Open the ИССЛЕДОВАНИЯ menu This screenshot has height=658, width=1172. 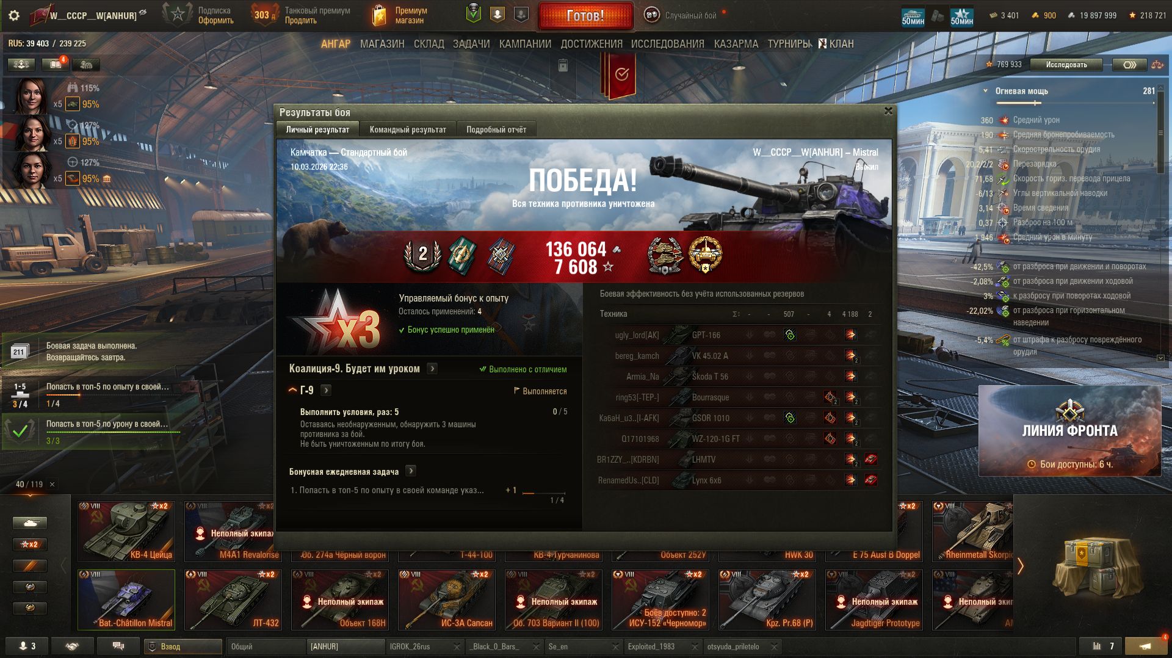[x=667, y=44]
